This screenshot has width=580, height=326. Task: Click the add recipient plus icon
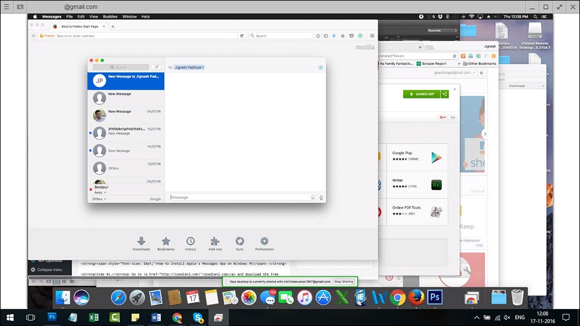coord(320,67)
